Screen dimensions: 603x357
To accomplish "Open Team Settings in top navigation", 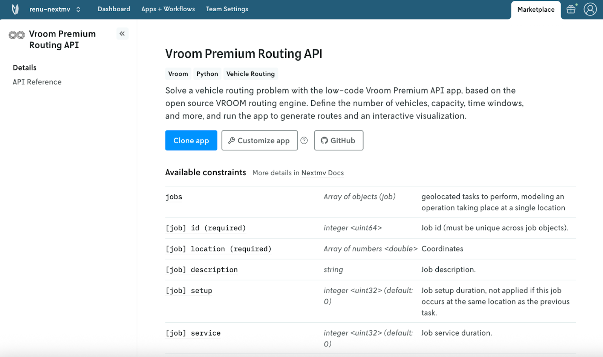I will (227, 9).
